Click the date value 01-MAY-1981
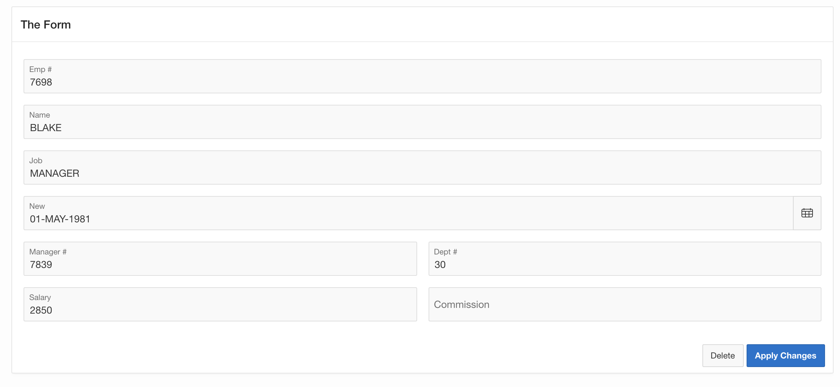840x387 pixels. [x=60, y=219]
